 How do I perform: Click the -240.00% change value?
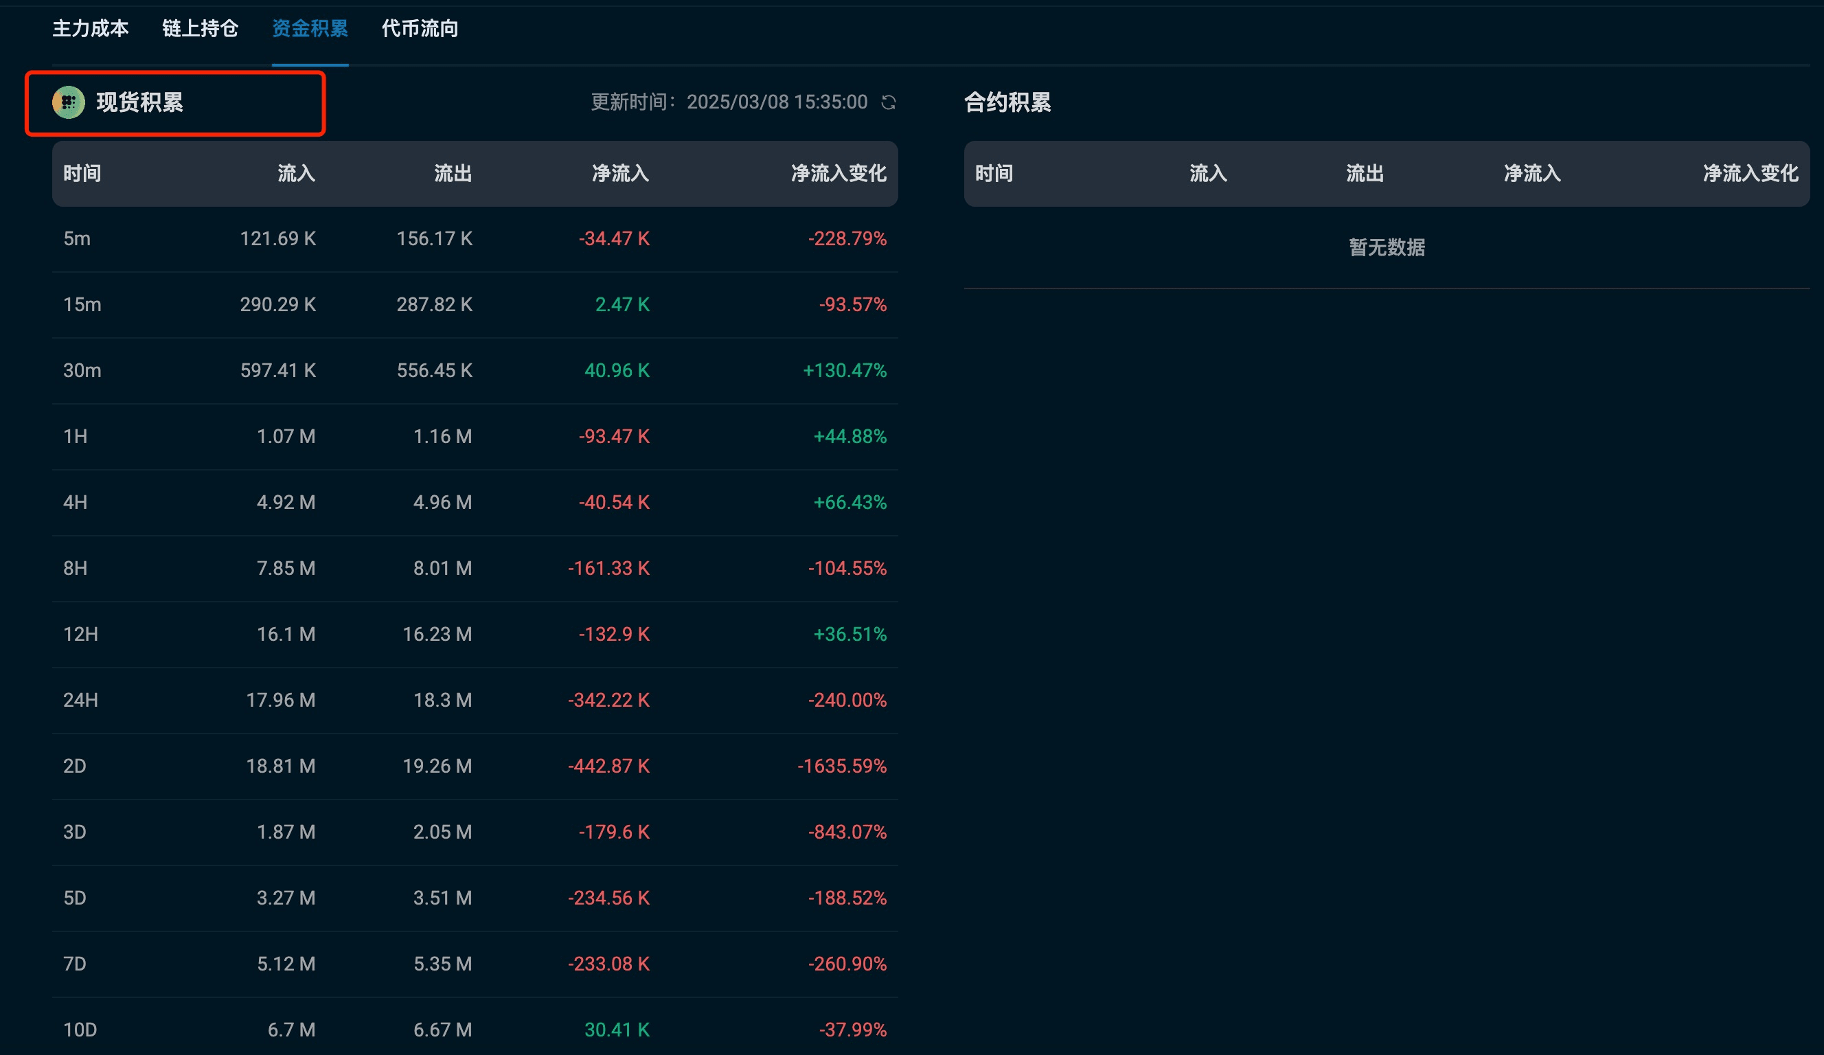pyautogui.click(x=847, y=700)
